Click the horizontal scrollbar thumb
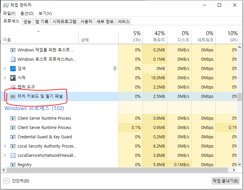This screenshot has width=244, height=190. point(117,170)
